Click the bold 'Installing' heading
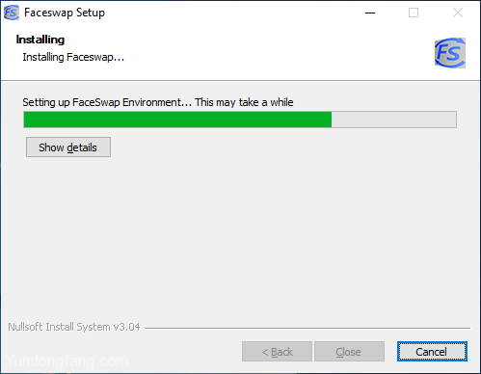 [x=40, y=40]
